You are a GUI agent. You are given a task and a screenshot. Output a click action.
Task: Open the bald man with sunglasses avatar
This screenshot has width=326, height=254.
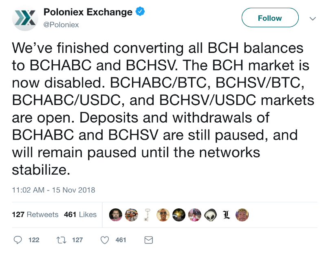163,215
